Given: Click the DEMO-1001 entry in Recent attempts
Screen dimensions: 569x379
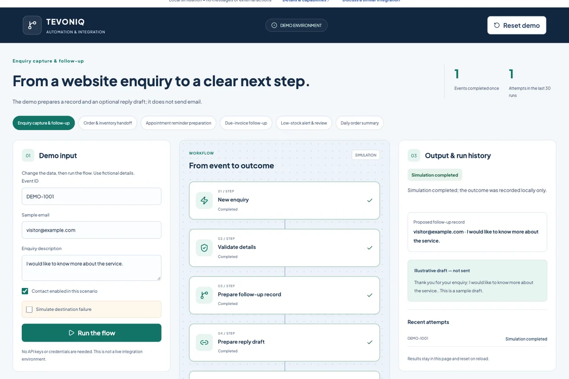Looking at the screenshot, I should click(418, 338).
